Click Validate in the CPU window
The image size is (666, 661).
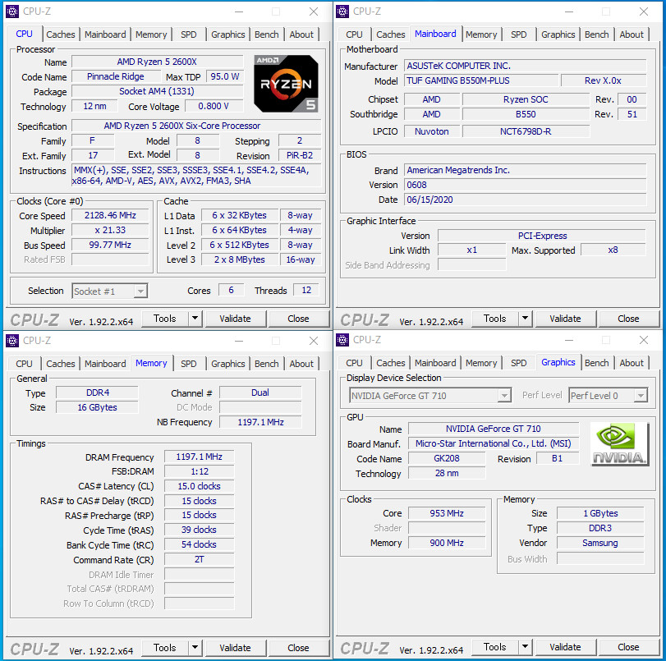click(237, 318)
